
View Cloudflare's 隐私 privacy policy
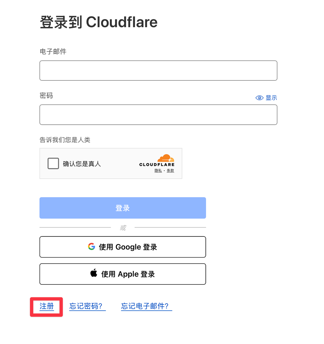pos(158,170)
